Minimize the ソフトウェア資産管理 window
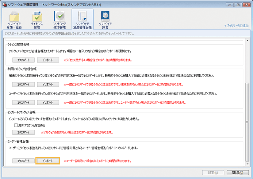This screenshot has height=179, width=253. [x=230, y=5]
